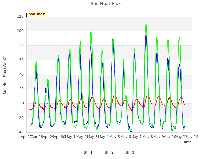This screenshot has width=212, height=159.
Task: Click the green SHF3 legend swatch
Action: point(121,153)
